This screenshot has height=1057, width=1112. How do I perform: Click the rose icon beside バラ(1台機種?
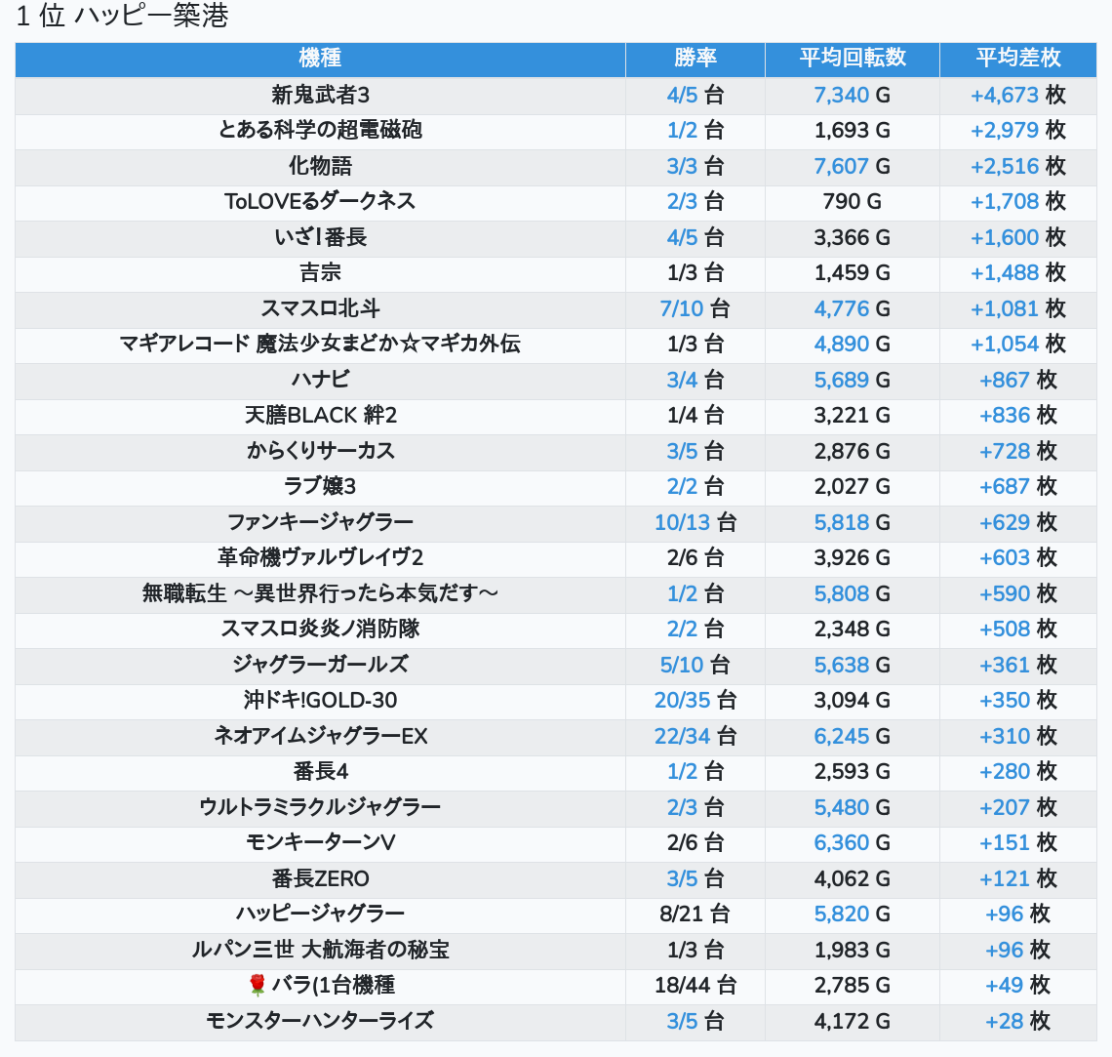(258, 986)
